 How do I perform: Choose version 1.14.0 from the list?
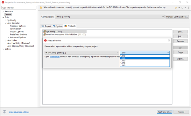145,65
